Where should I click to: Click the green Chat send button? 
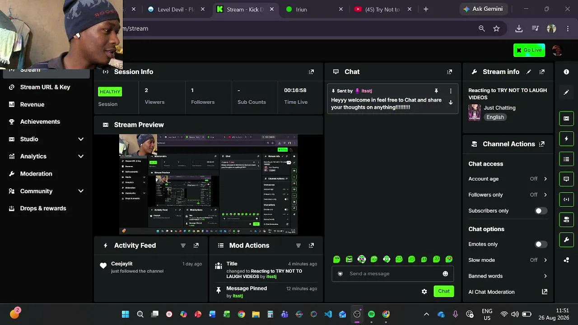coord(443,291)
